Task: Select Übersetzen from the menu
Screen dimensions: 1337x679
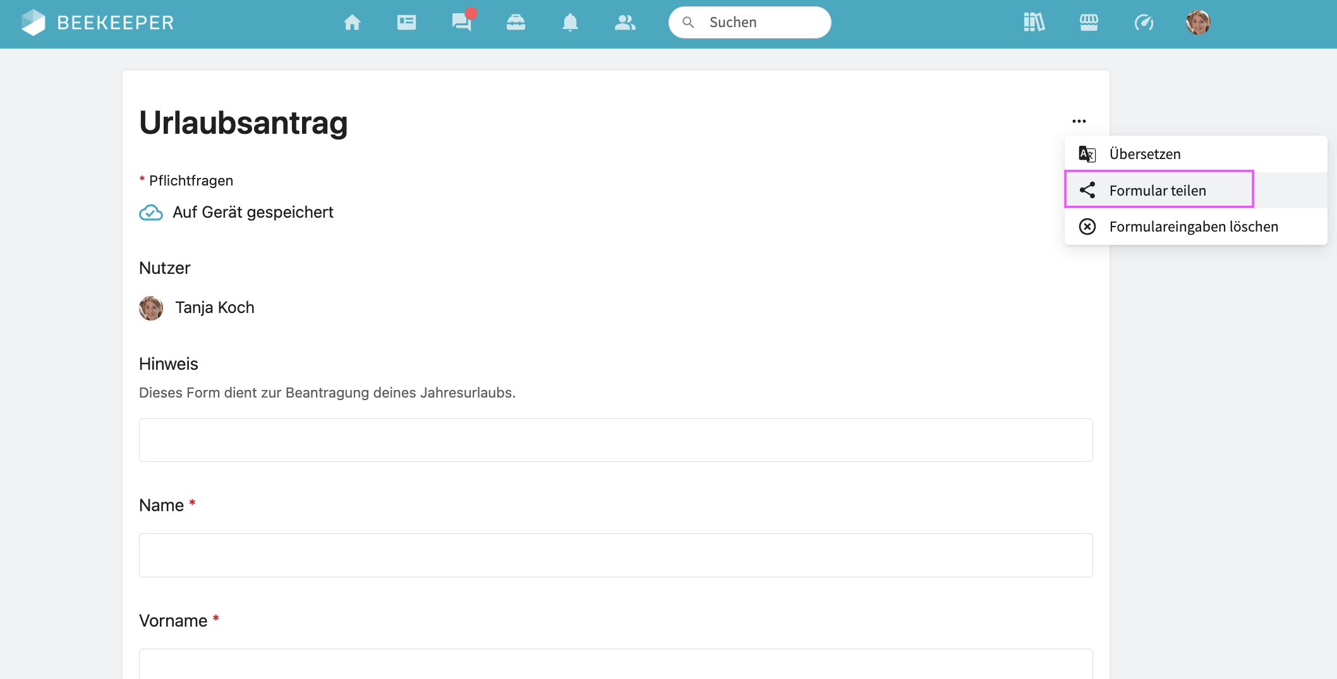Action: tap(1144, 154)
